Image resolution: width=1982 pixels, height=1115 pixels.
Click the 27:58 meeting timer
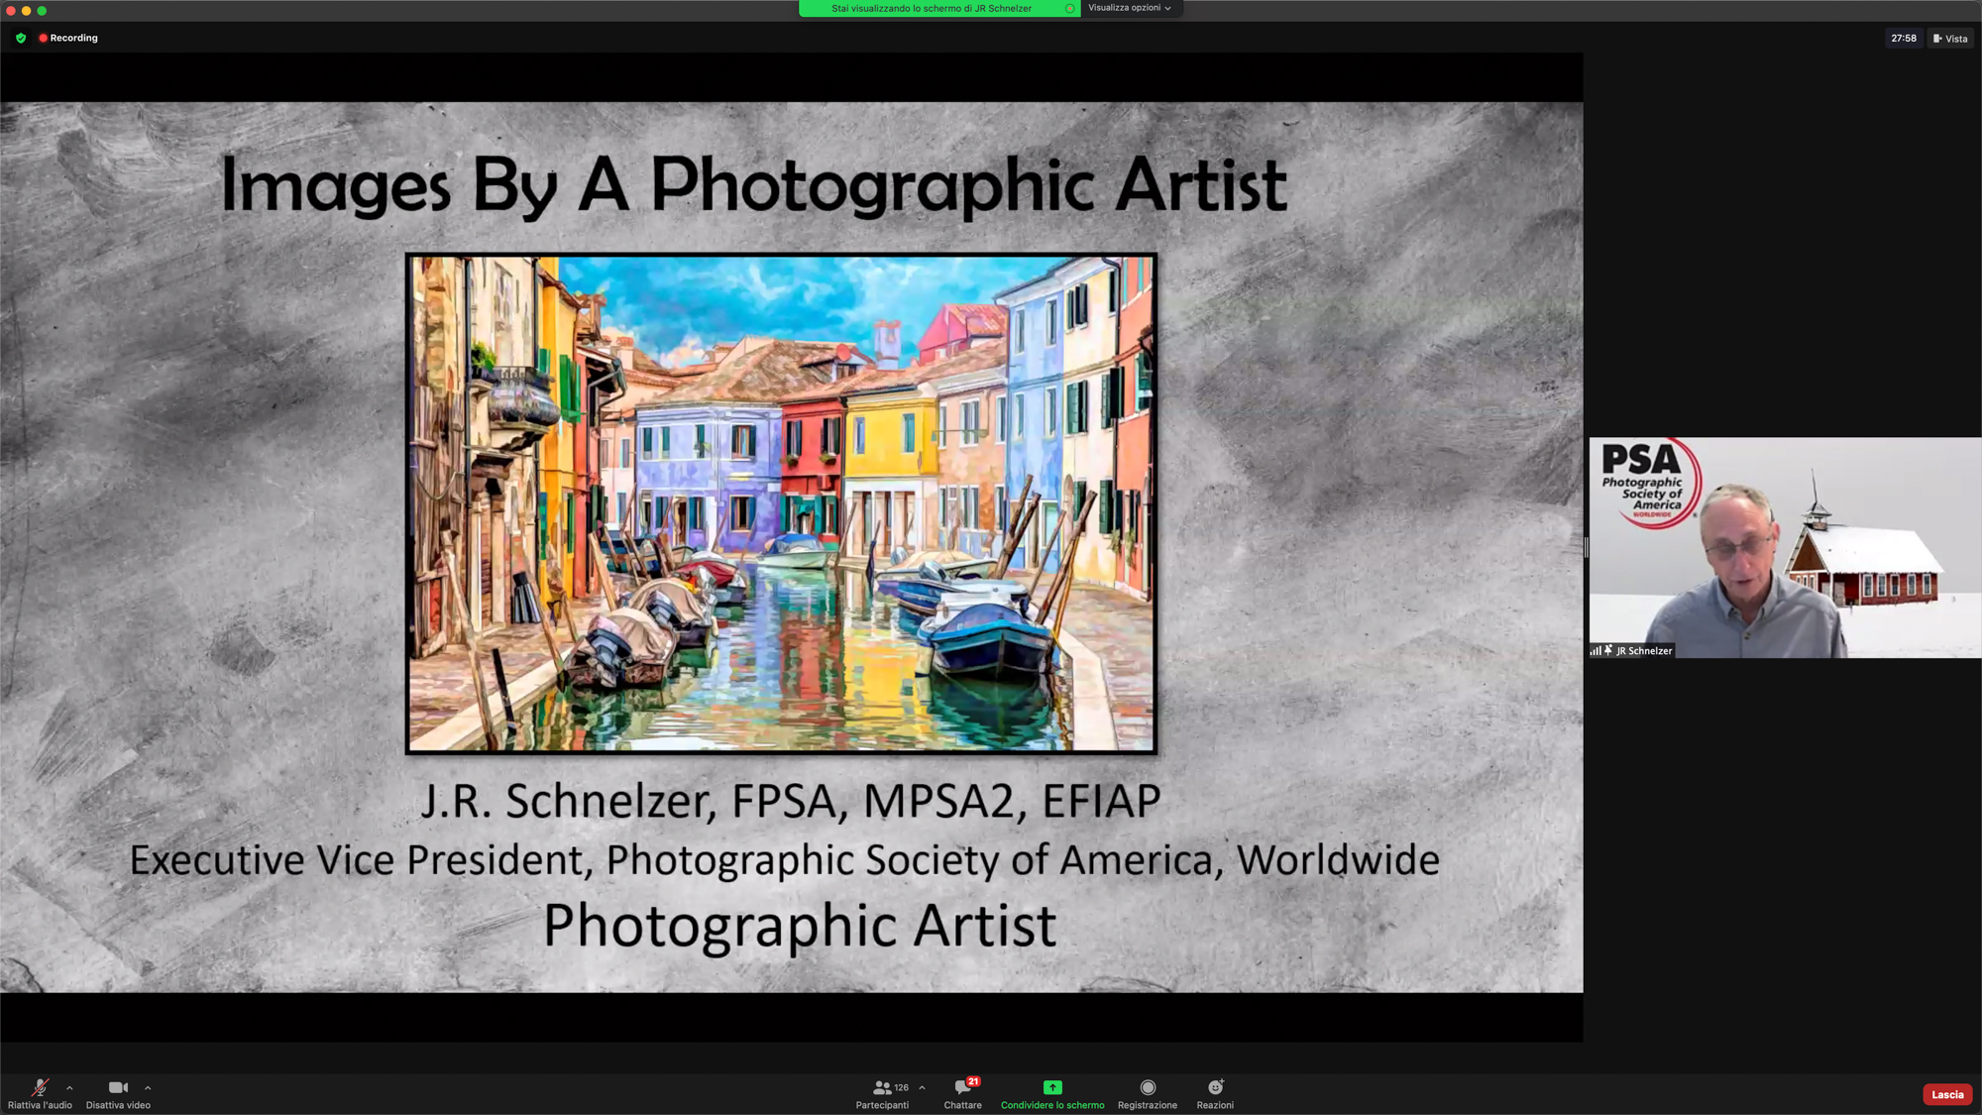coord(1903,39)
